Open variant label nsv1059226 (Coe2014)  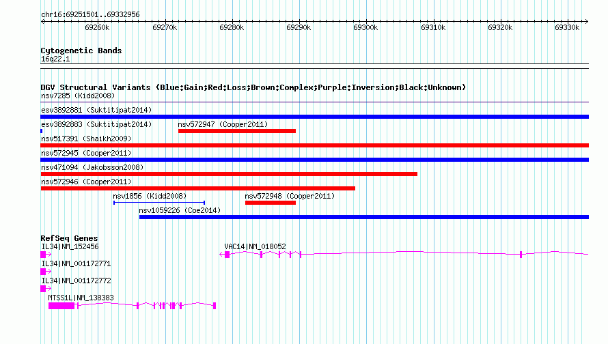[180, 210]
